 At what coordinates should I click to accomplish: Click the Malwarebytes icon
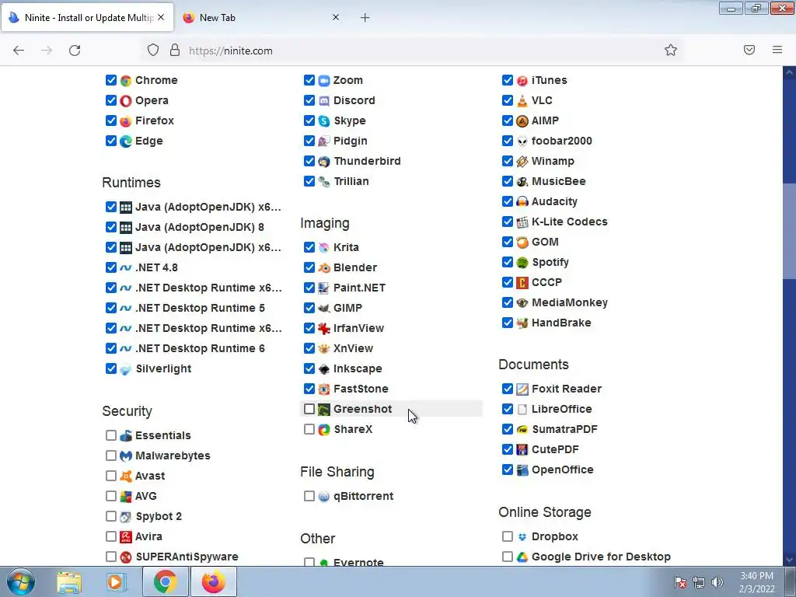(126, 456)
